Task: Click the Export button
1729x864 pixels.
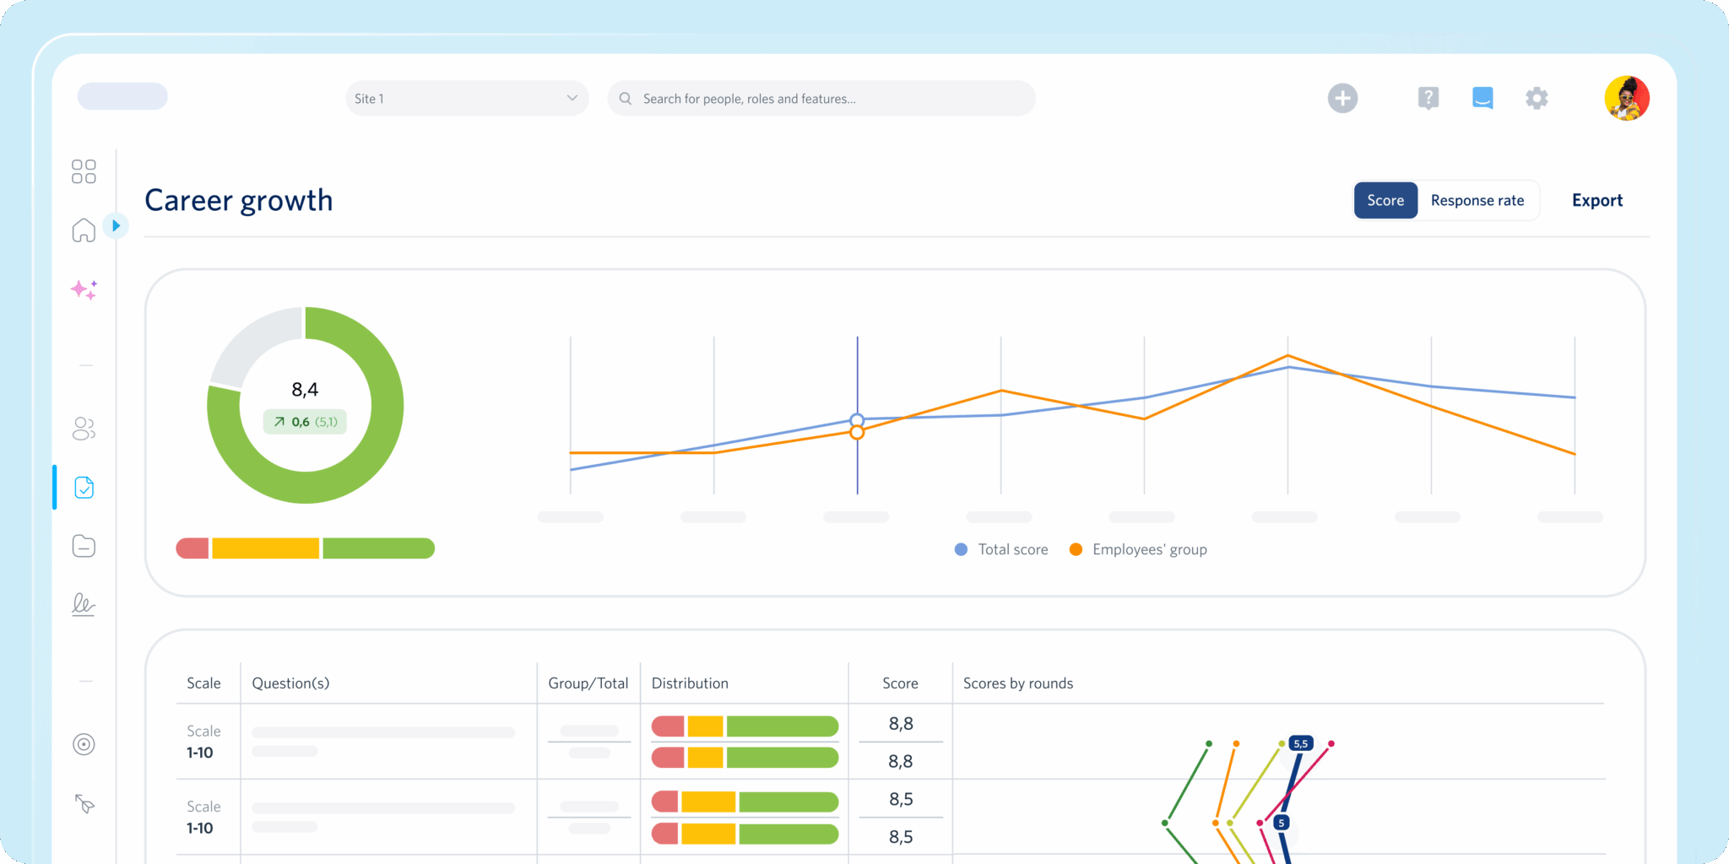Action: [1596, 201]
